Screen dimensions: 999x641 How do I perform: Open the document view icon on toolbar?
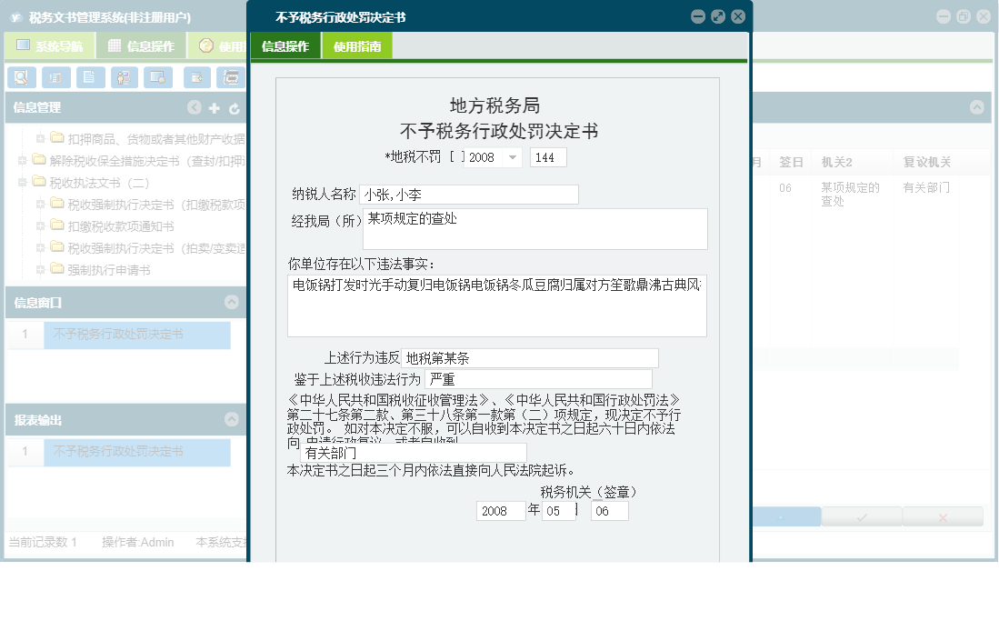[91, 77]
